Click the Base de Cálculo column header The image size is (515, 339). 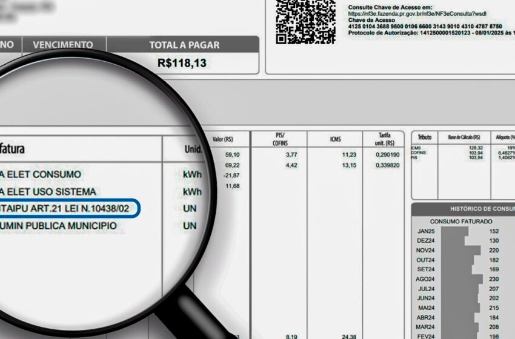pyautogui.click(x=463, y=137)
